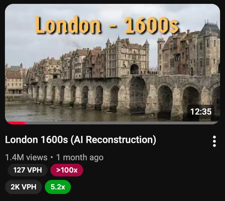Click the red watched portion of the progress bar
Viewport: 225px width, 201px height.
pos(17,123)
